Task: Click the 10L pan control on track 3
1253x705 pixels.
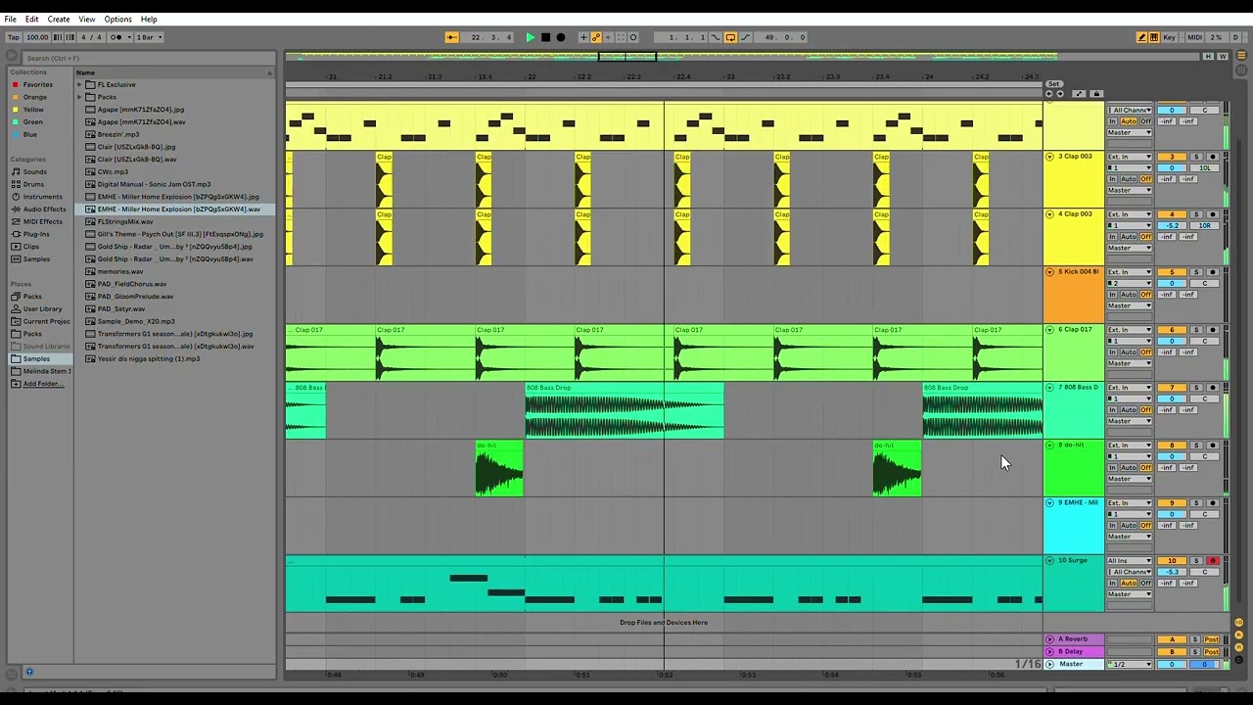Action: pos(1205,167)
